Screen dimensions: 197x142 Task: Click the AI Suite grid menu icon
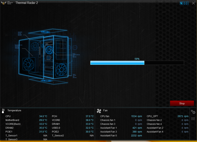click(x=184, y=3)
